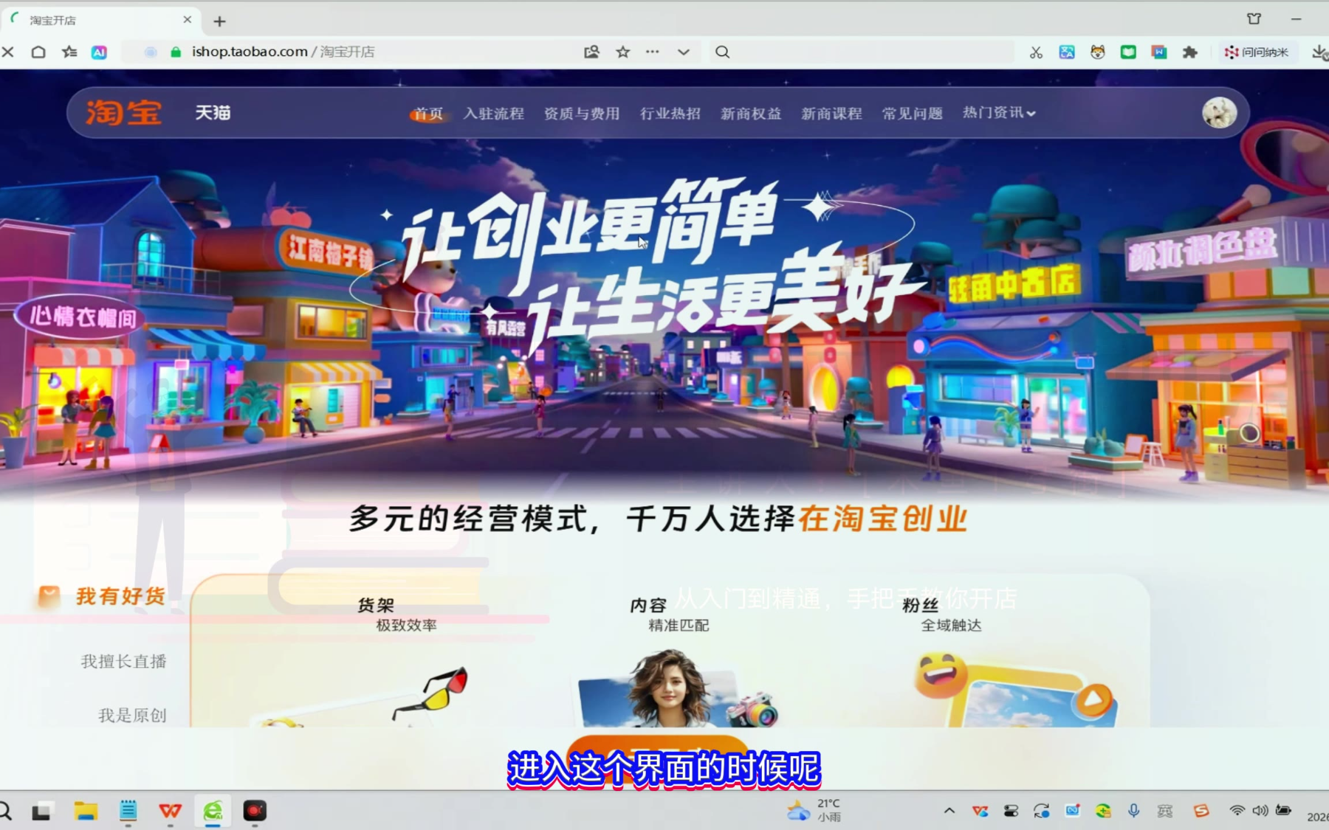Select the 新商课程 nav item

point(831,114)
